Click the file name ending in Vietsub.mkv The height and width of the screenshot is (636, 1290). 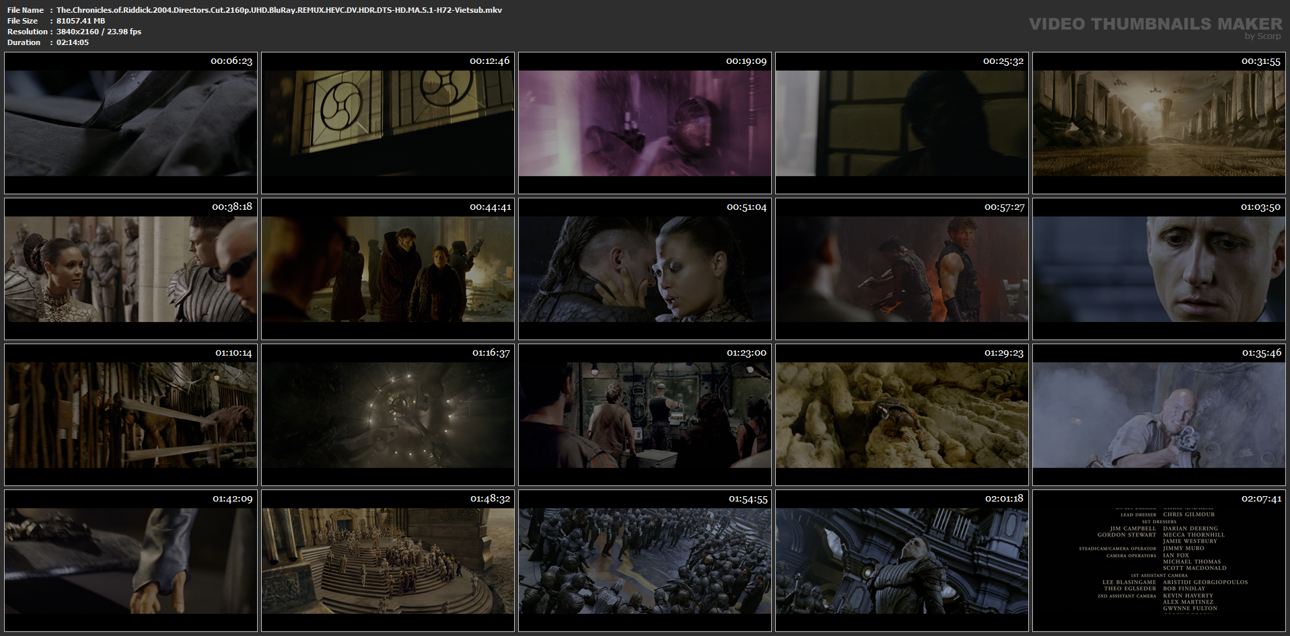pos(279,10)
